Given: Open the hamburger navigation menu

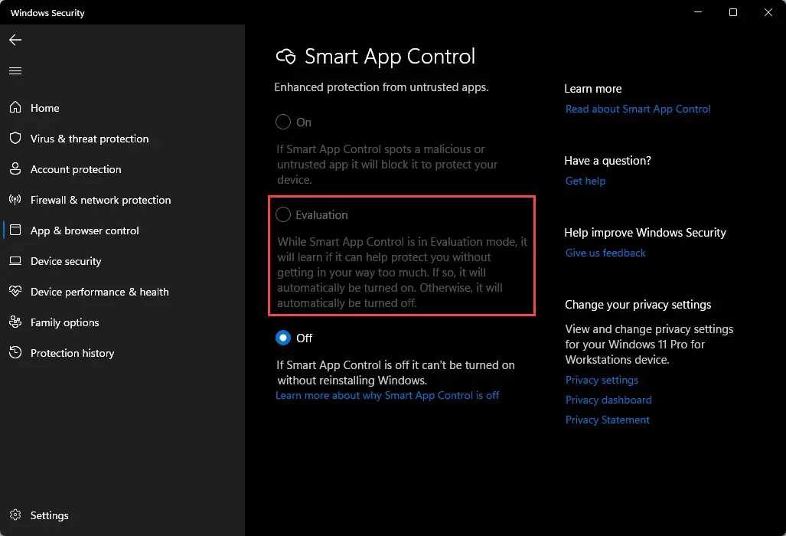Looking at the screenshot, I should coord(15,70).
